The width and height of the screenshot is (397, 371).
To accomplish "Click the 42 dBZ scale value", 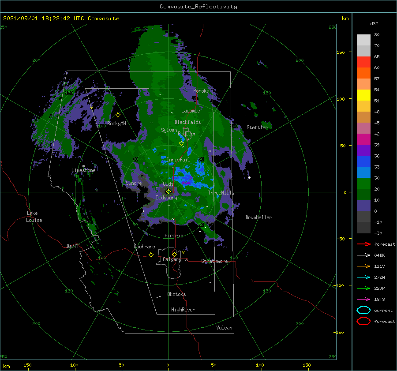I will (x=377, y=134).
